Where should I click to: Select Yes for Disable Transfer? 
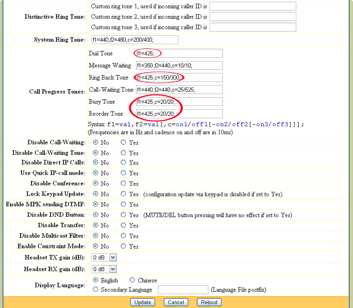tap(123, 225)
